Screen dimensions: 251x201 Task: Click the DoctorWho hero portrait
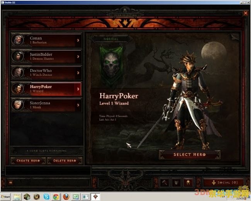[17, 72]
